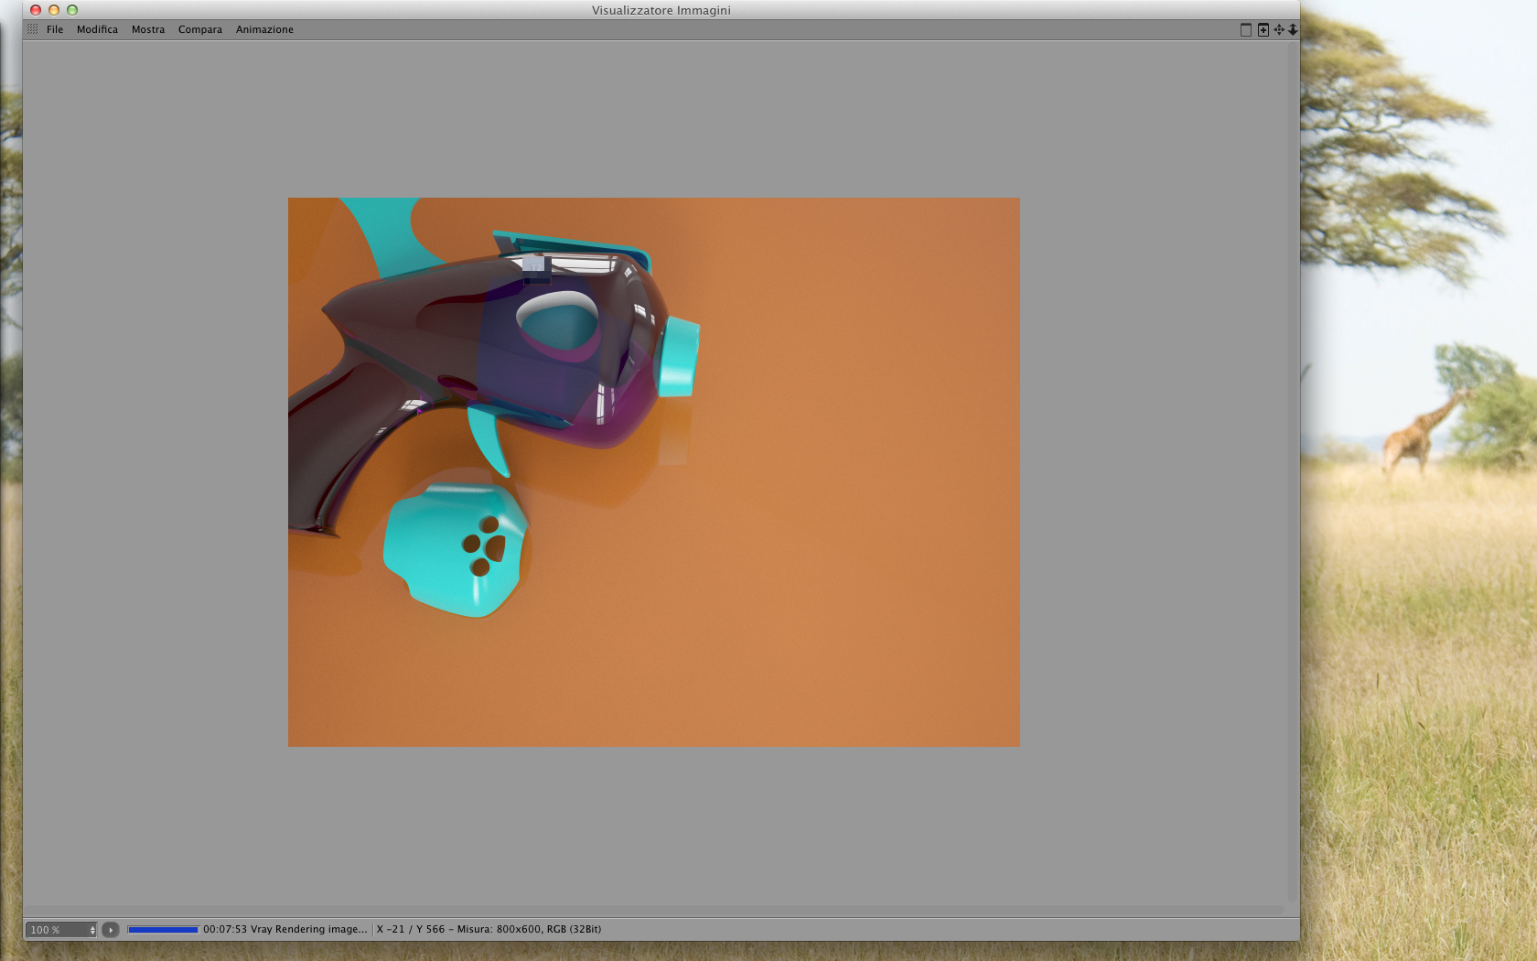Open the Compara menu
Image resolution: width=1537 pixels, height=961 pixels.
200,29
